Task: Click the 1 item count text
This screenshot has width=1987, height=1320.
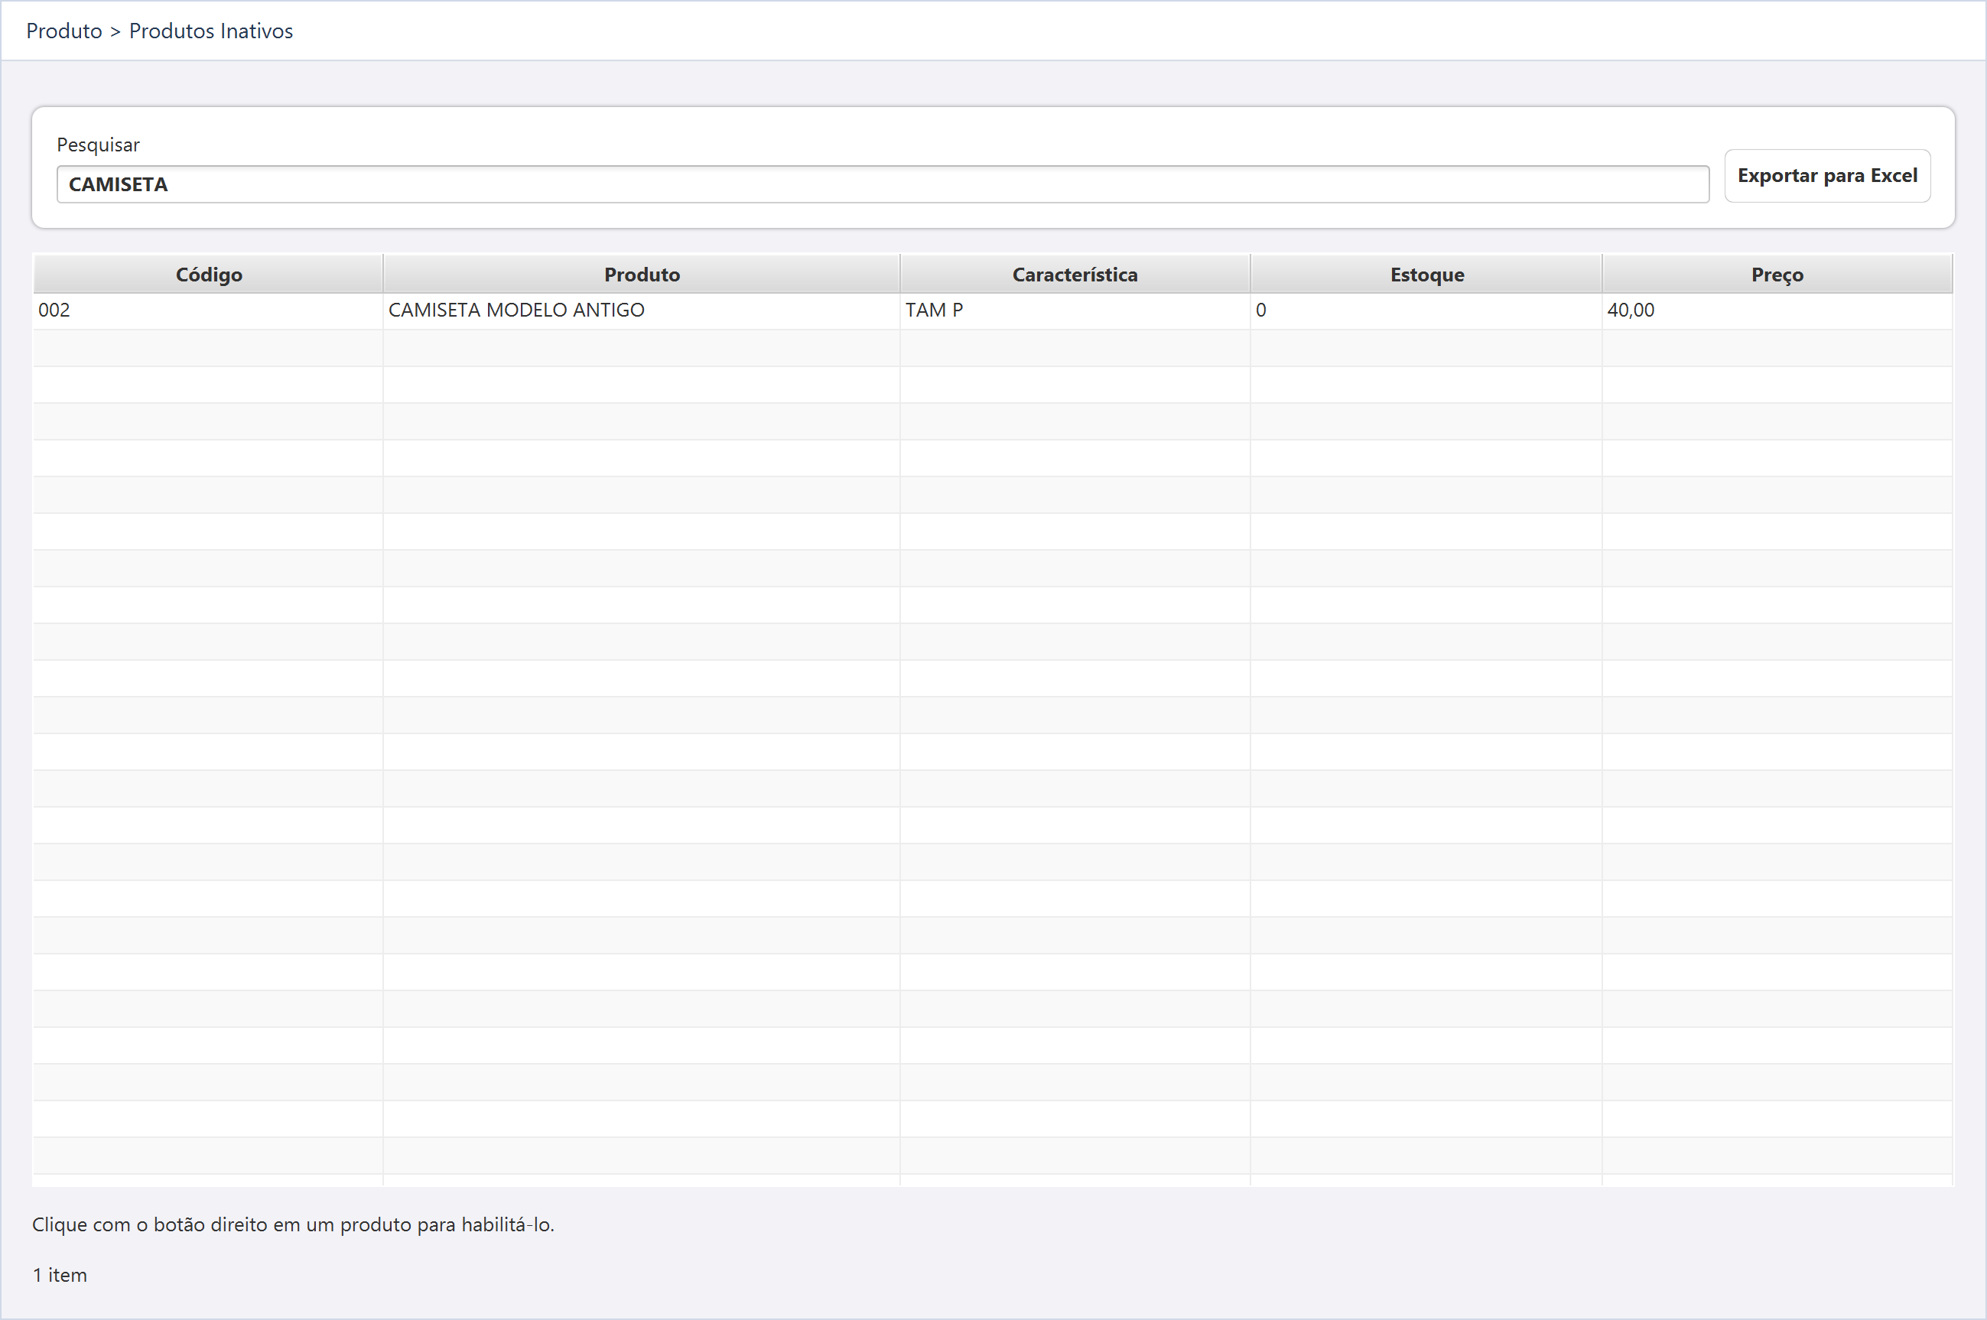Action: [60, 1276]
